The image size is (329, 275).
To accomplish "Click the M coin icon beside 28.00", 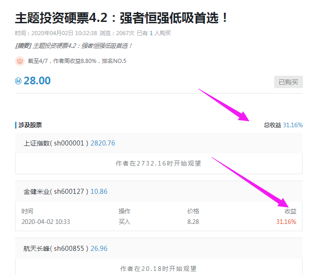I will tap(18, 81).
